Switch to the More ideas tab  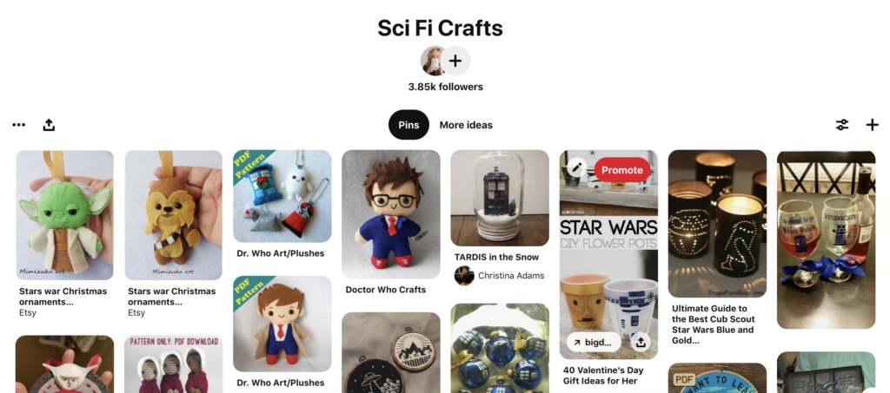click(x=466, y=125)
